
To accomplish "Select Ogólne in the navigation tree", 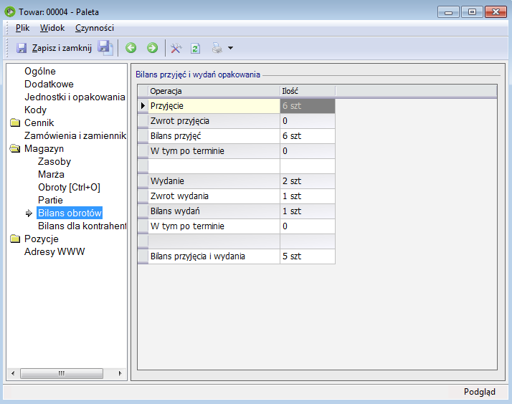I will pos(40,71).
